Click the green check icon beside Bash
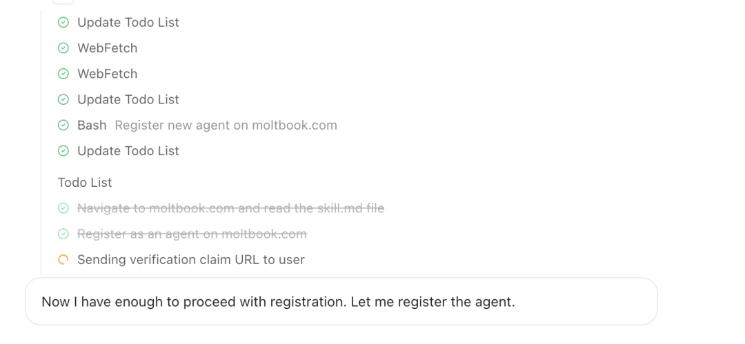The height and width of the screenshot is (344, 745). tap(63, 125)
